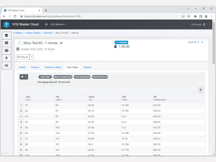Toggle the Muscle Oxygenation column tag
Screen dimensions: 216x162
[x=63, y=77]
